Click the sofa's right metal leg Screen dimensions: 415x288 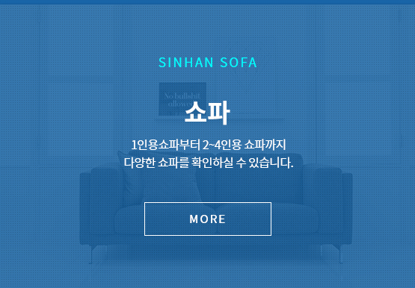(x=340, y=254)
